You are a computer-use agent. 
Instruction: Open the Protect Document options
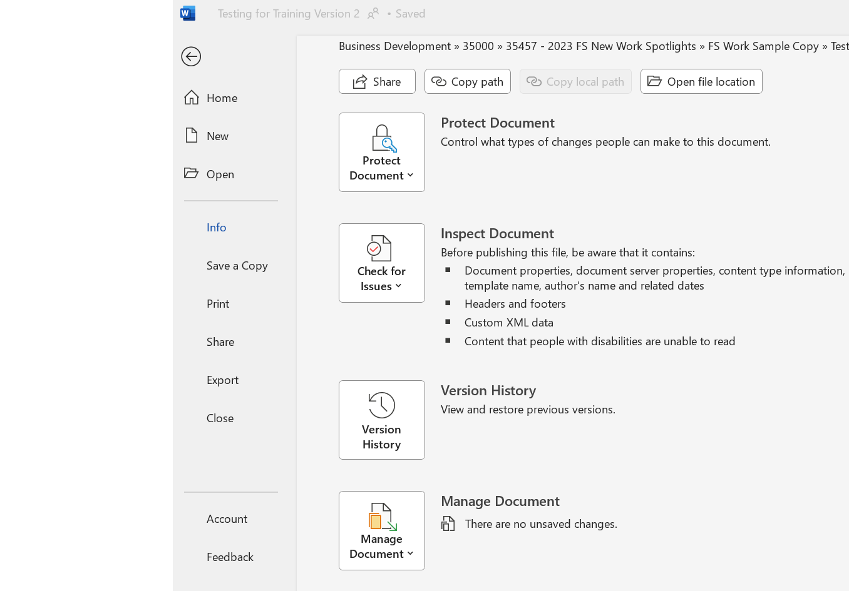[381, 152]
